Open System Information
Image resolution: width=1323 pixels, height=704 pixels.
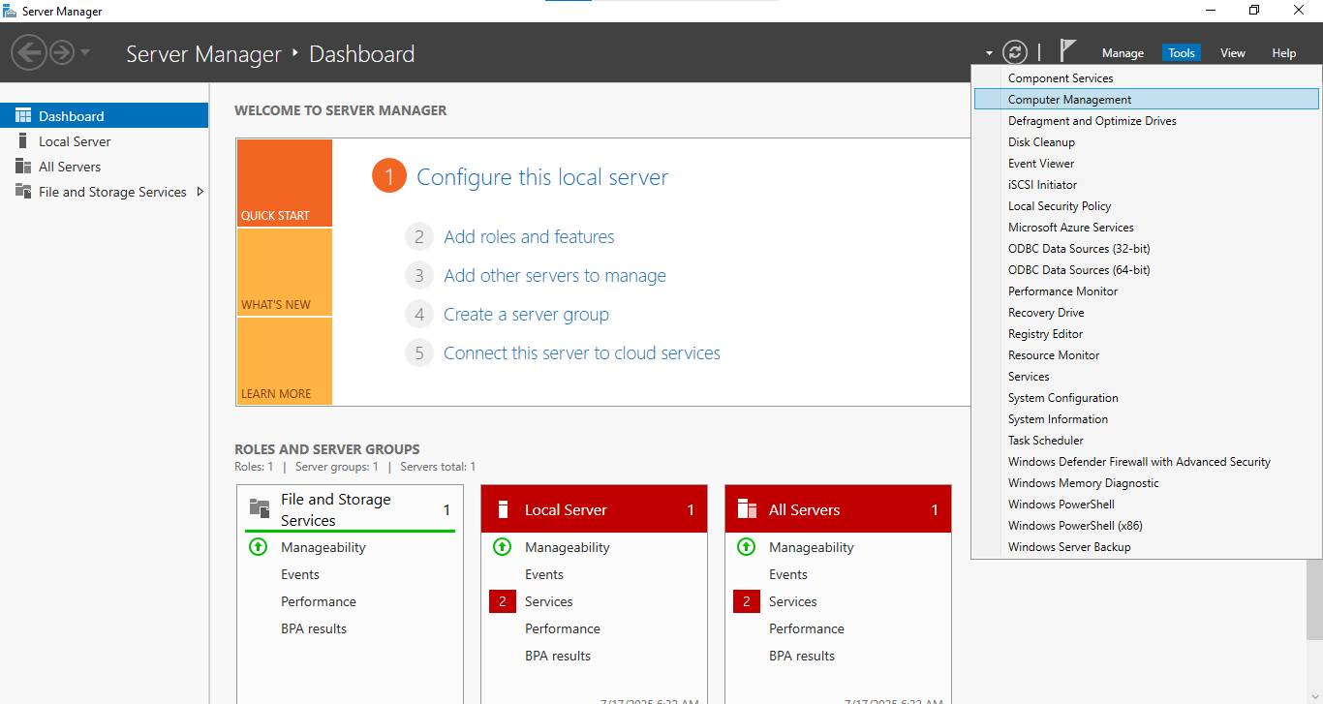(x=1147, y=419)
